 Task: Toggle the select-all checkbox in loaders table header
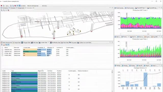click(2, 48)
